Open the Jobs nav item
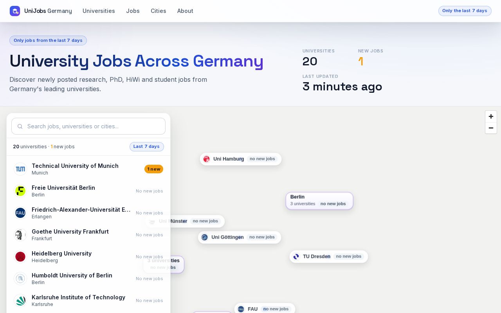The image size is (501, 313). (133, 11)
